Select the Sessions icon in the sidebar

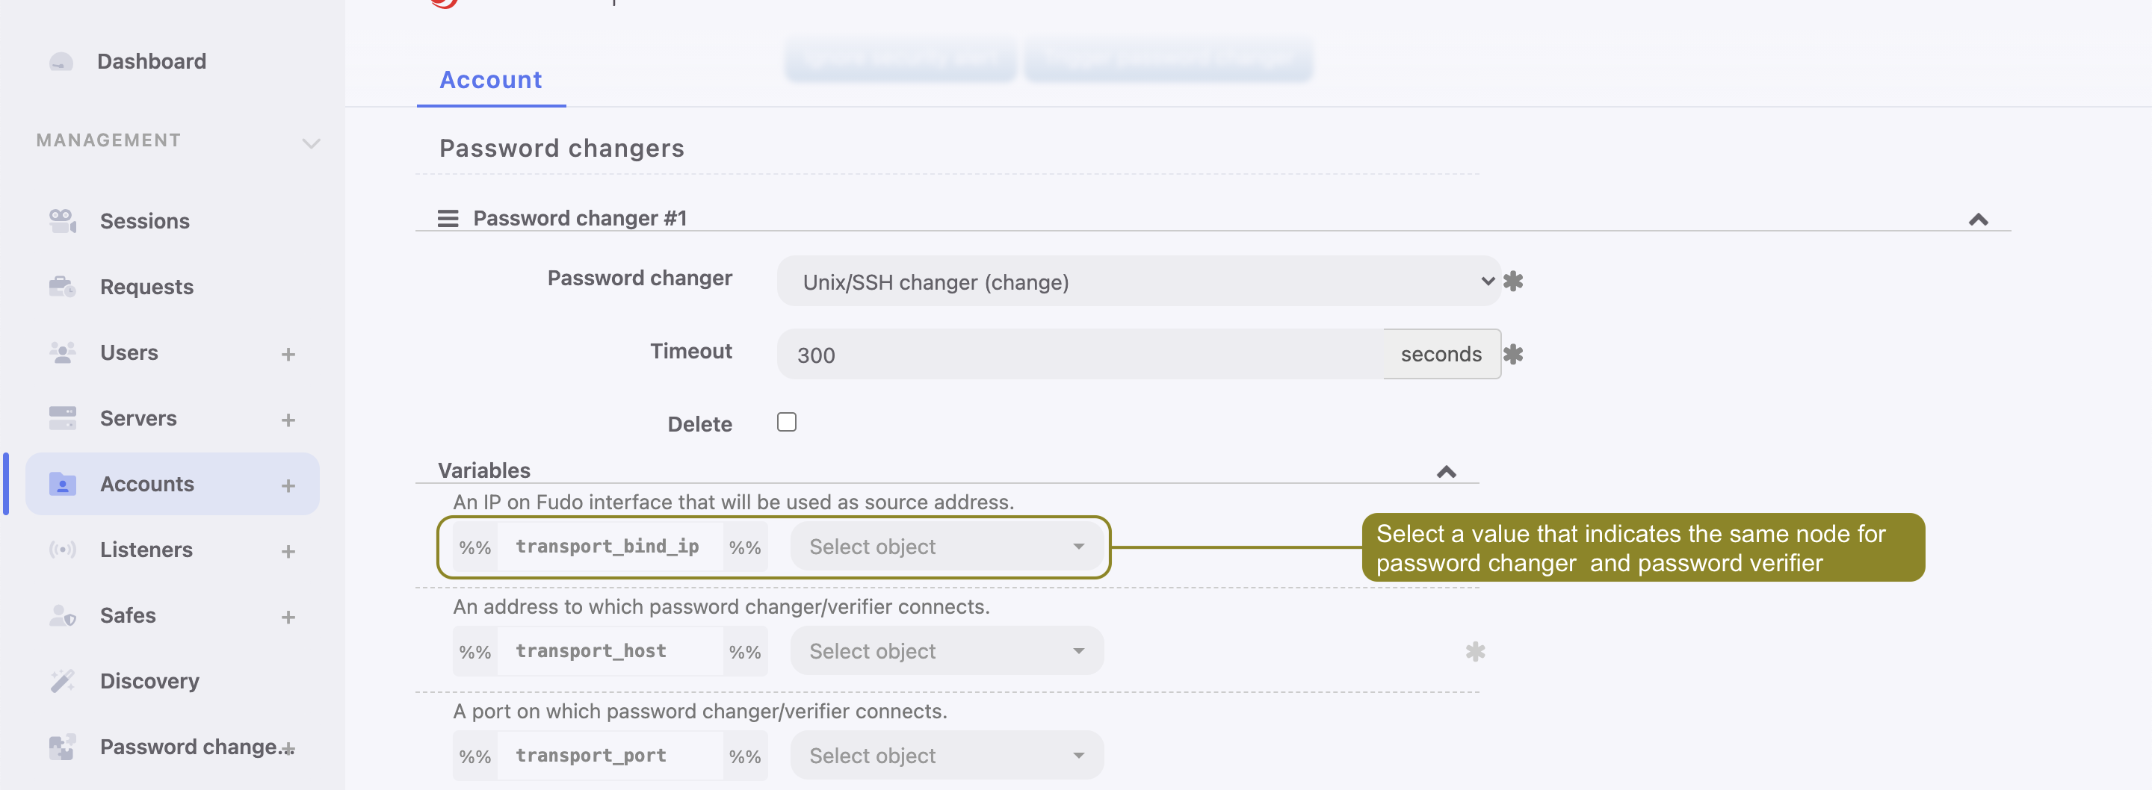click(x=62, y=220)
